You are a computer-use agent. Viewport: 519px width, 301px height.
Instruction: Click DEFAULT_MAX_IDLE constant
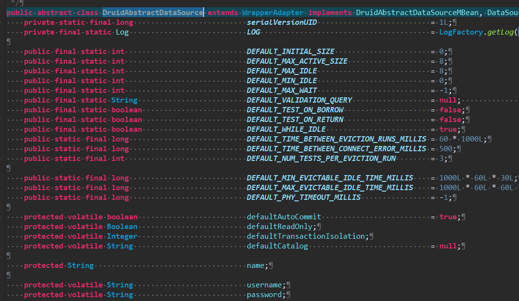[282, 71]
